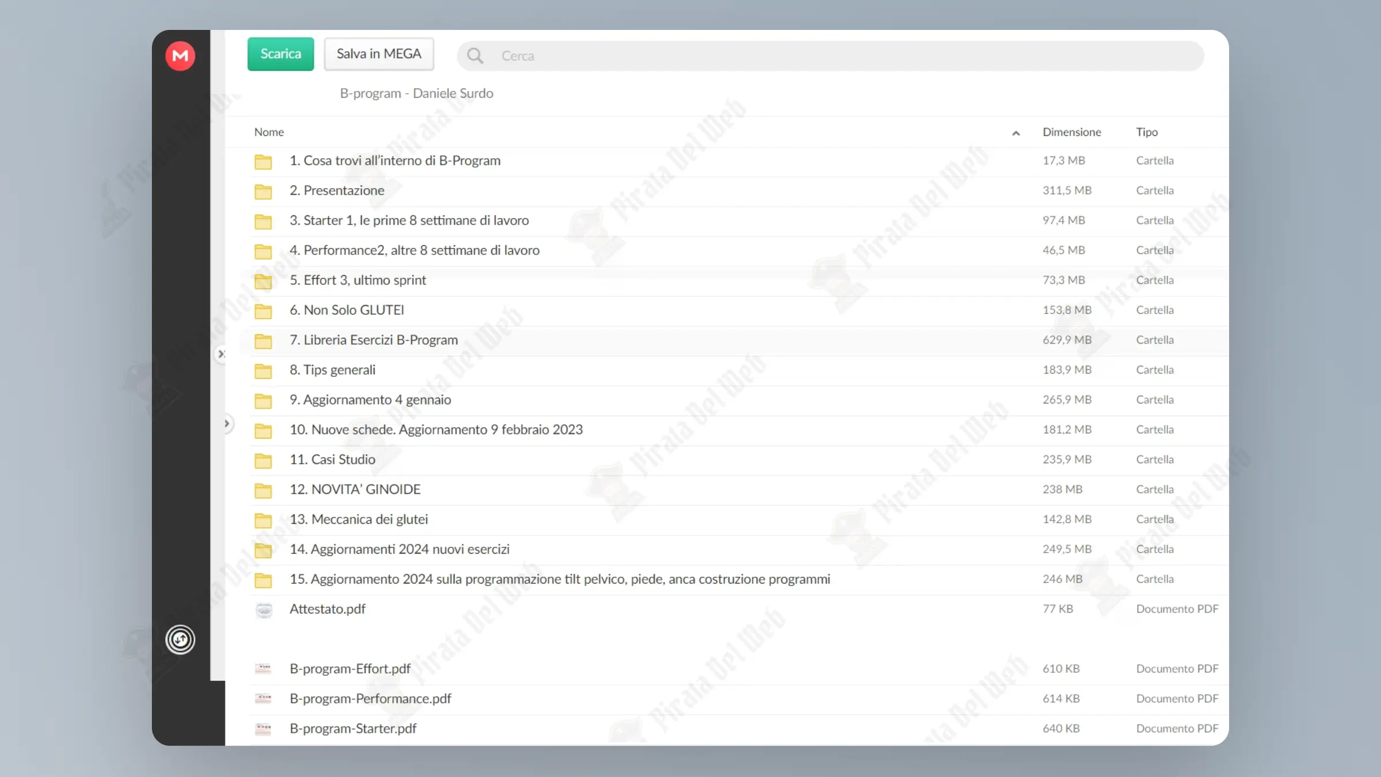1381x777 pixels.
Task: Select 13. Meccanica dei glutei name
Action: click(358, 520)
